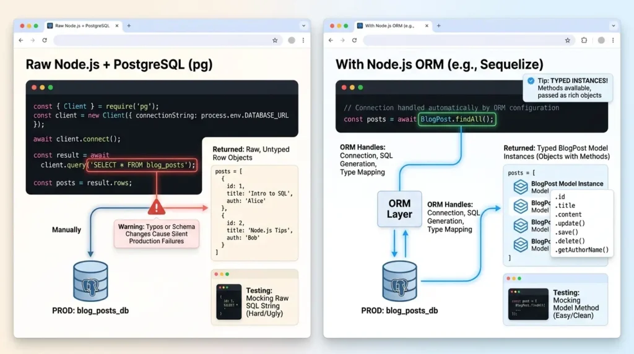
Task: Click the Raw Node.js + PostgreSQL (pg) heading
Action: pos(119,64)
